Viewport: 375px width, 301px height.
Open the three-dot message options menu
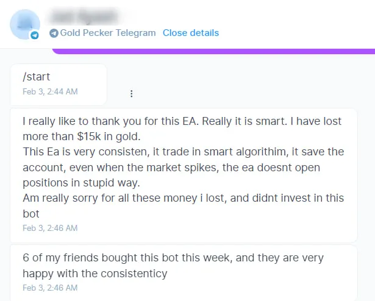pyautogui.click(x=131, y=94)
